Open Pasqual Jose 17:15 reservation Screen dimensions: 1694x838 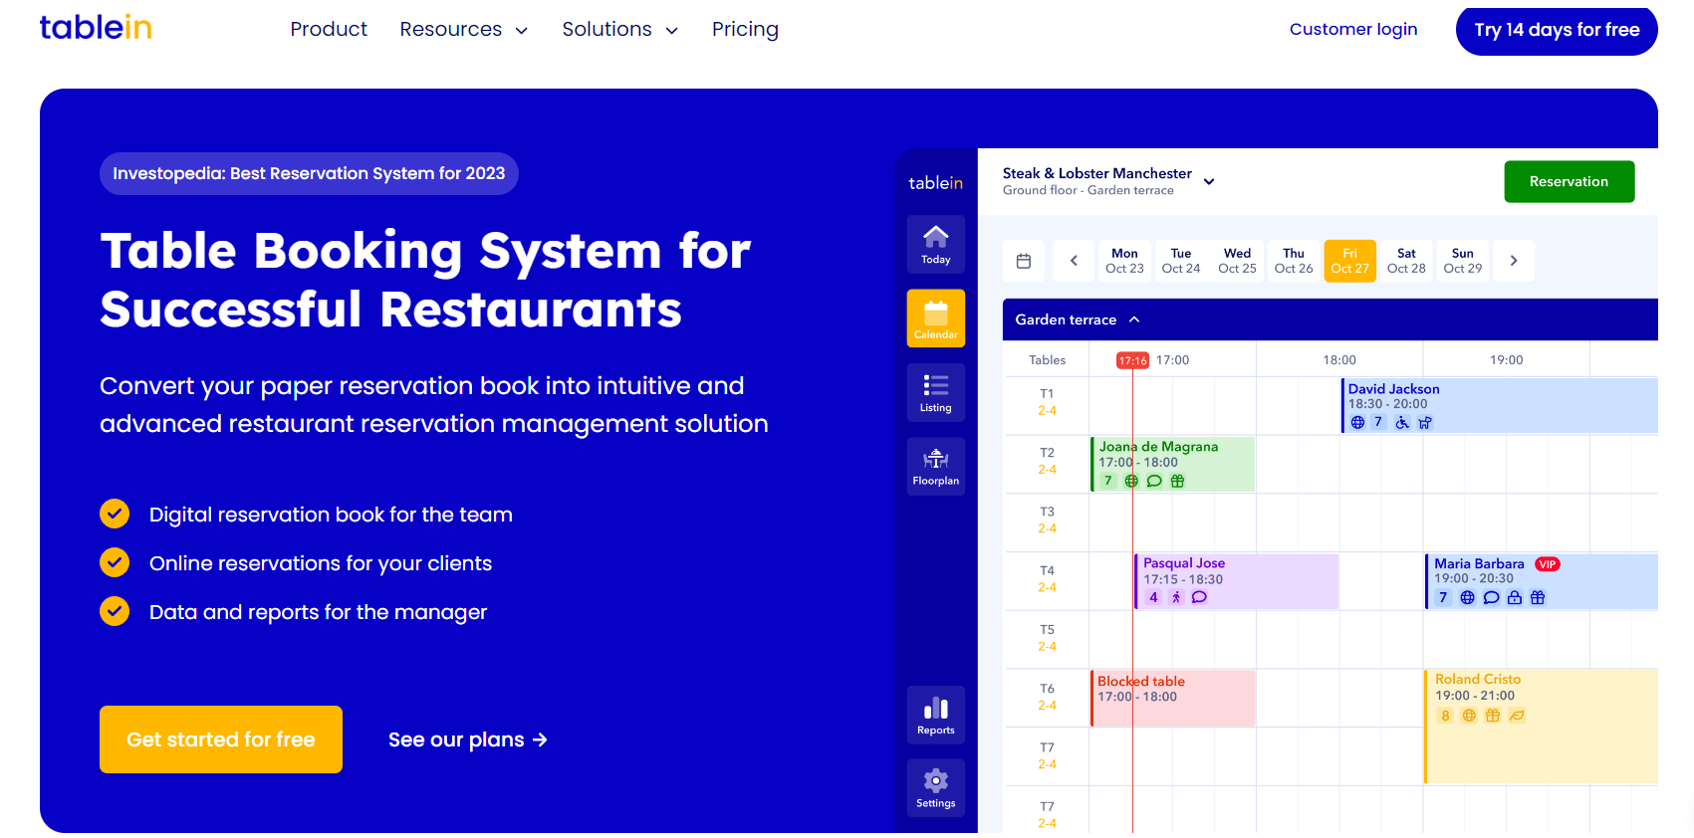(1236, 581)
